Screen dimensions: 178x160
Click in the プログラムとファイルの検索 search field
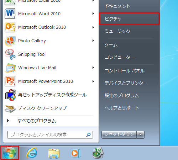(x=50, y=135)
